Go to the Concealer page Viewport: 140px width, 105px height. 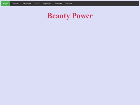click(x=15, y=3)
